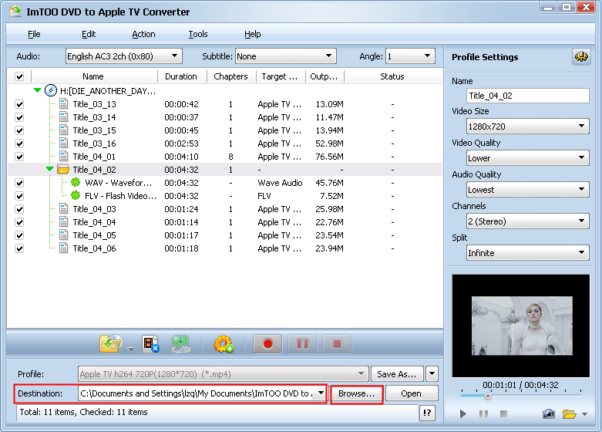
Task: Click the profile Name input field
Action: point(528,96)
